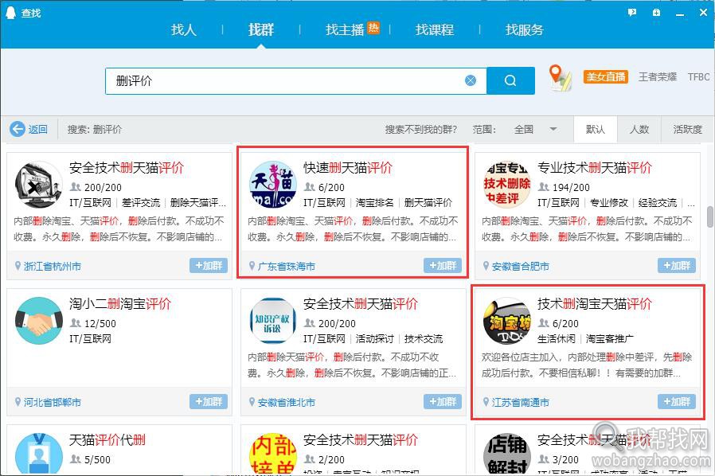Open the 王者荣耀 hot keyword
715x476 pixels.
658,77
